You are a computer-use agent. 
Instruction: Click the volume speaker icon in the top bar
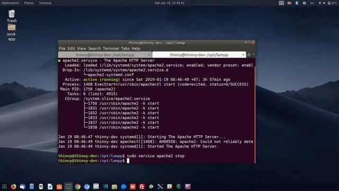point(324,3)
